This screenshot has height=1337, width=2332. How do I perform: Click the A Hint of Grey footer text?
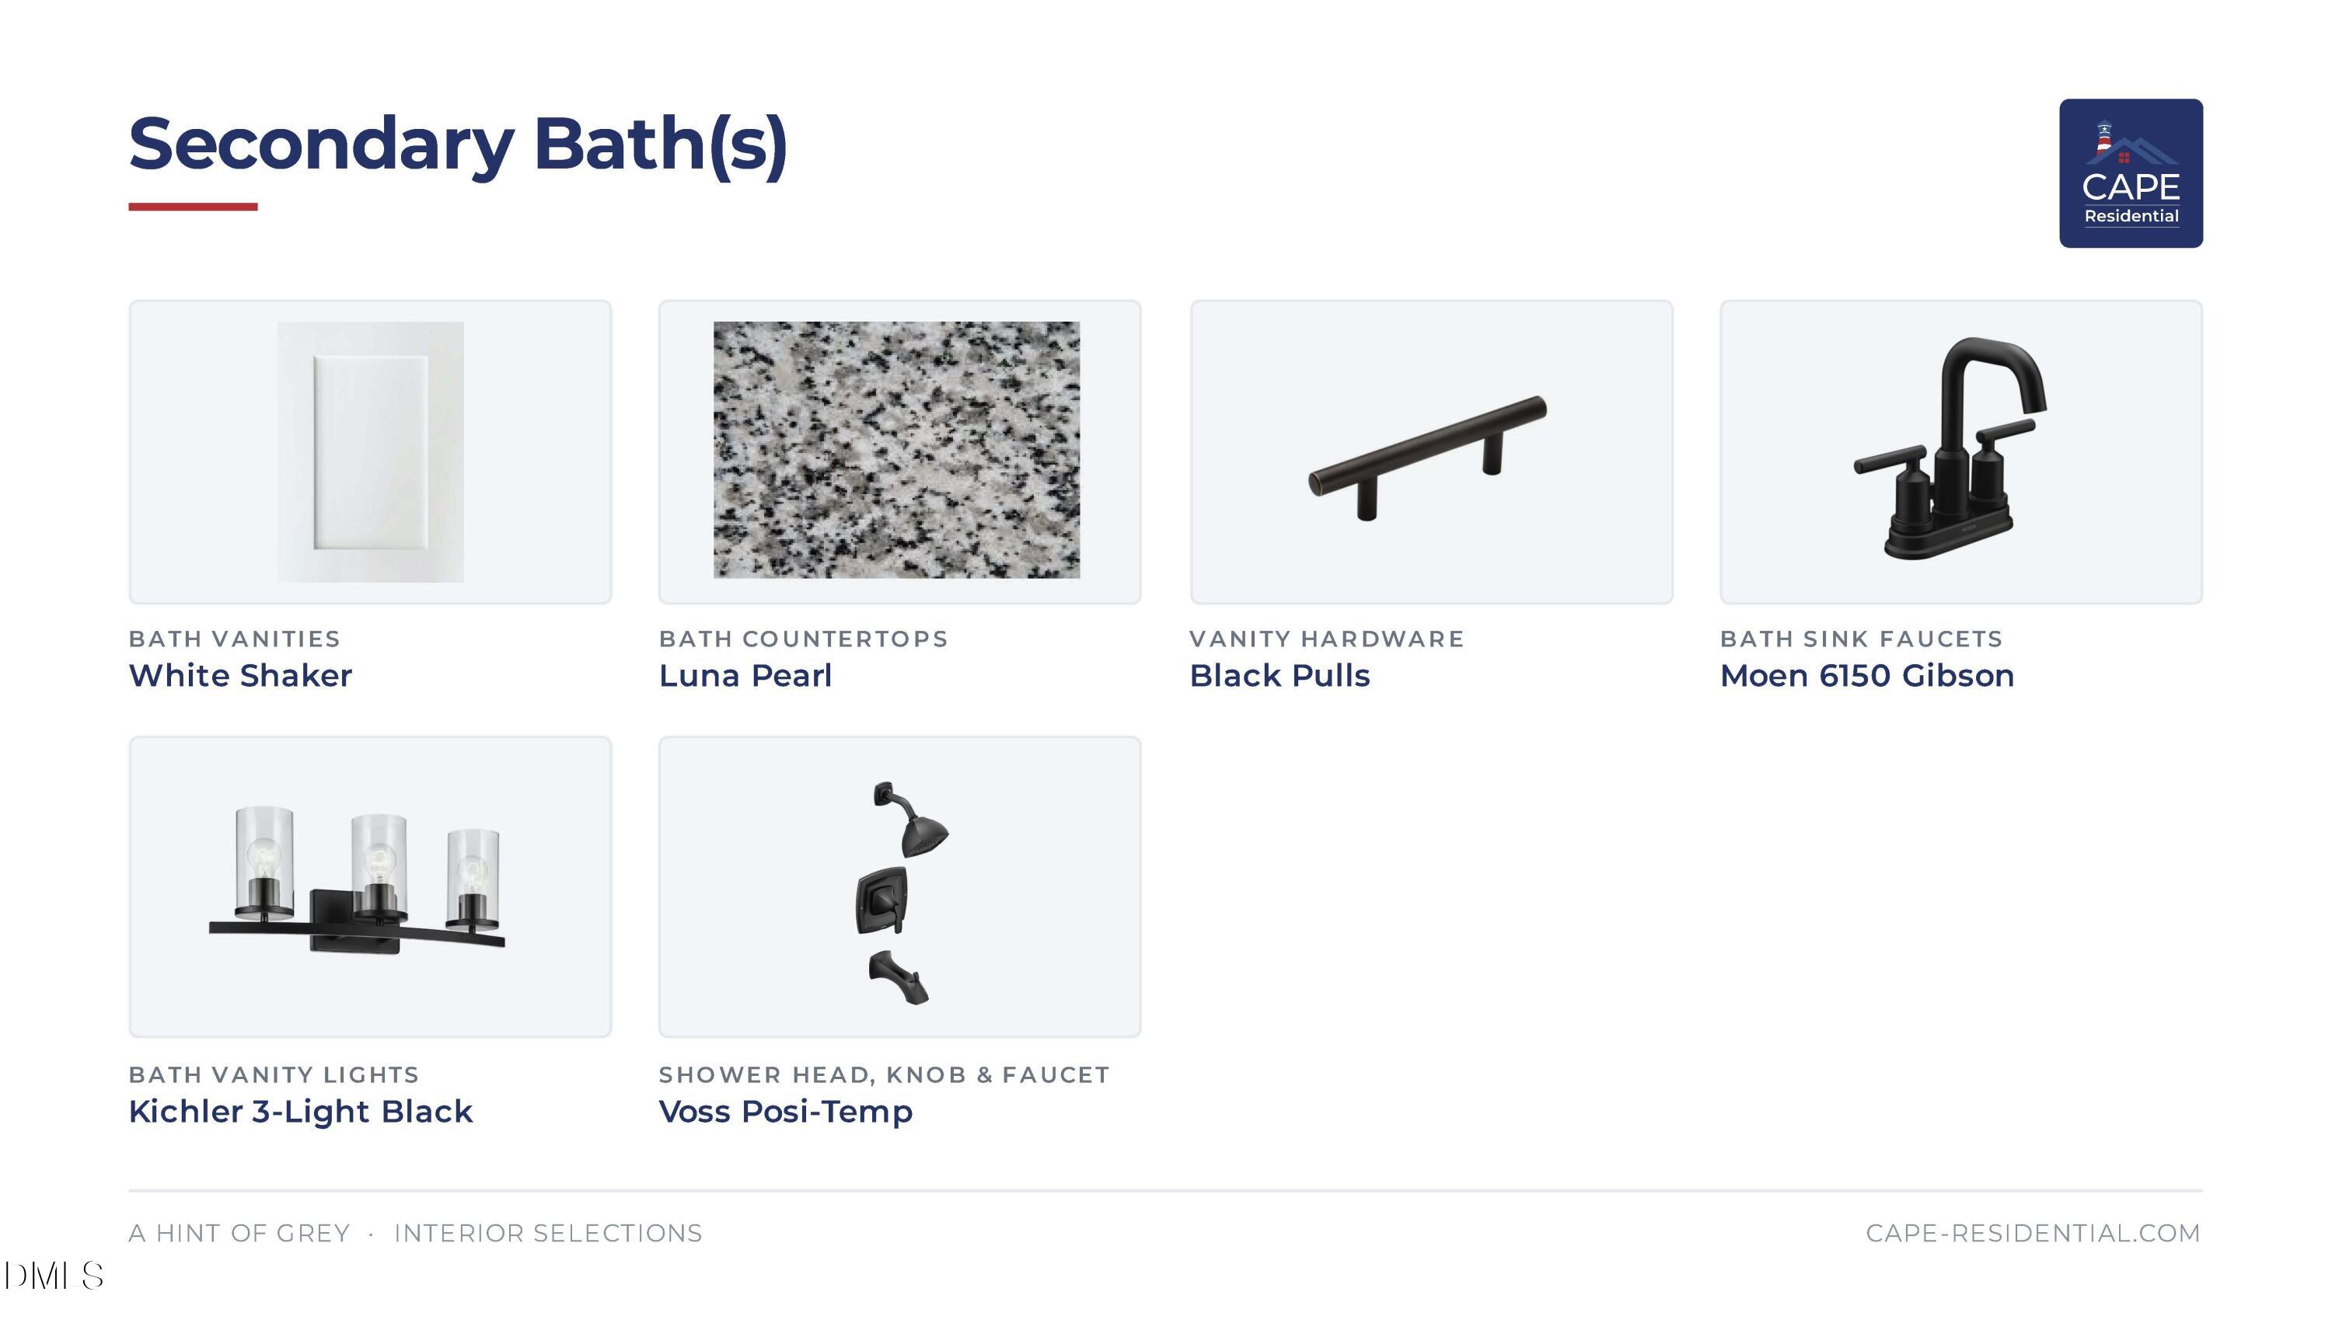240,1233
